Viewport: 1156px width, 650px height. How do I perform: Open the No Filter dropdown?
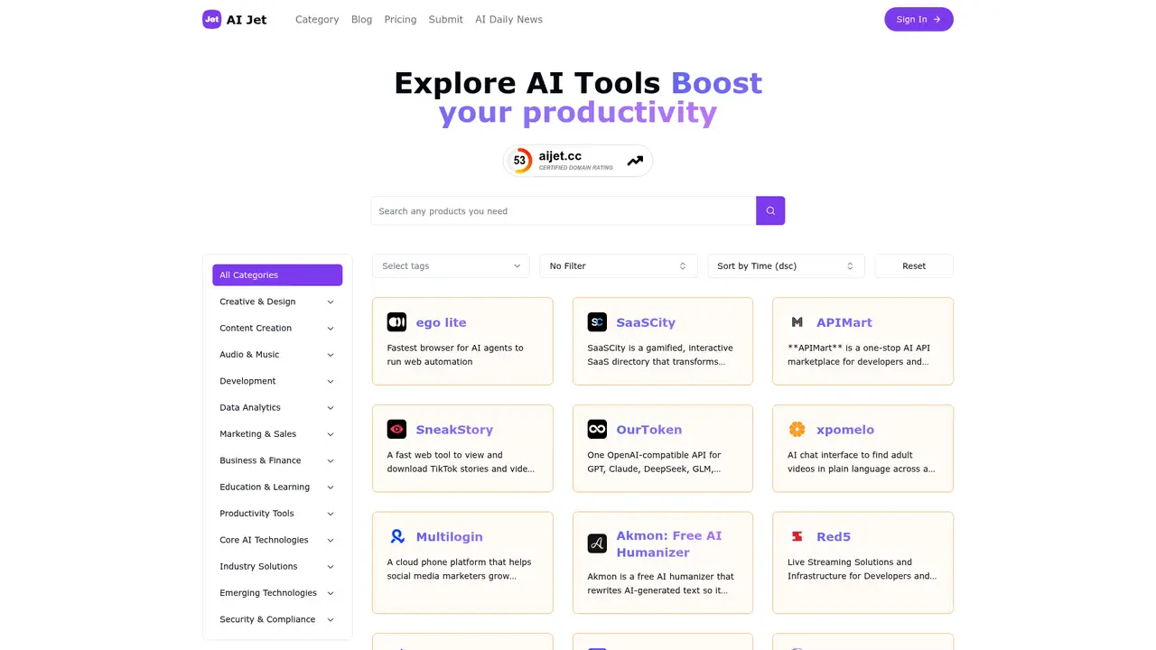tap(619, 266)
